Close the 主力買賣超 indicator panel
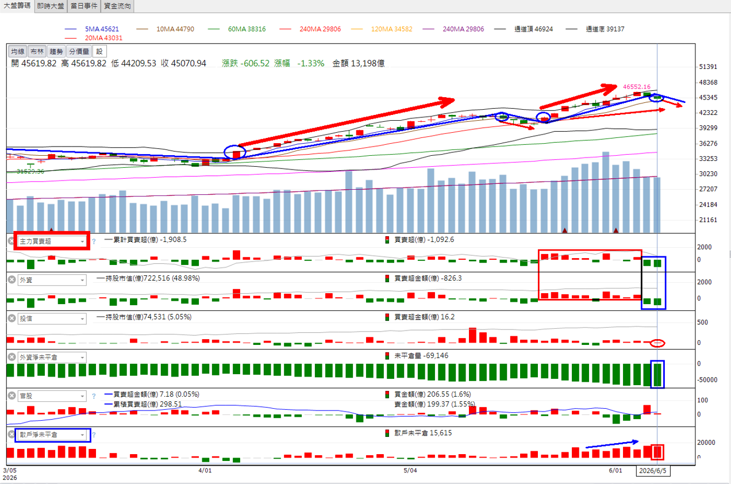Image resolution: width=731 pixels, height=484 pixels. click(x=11, y=241)
